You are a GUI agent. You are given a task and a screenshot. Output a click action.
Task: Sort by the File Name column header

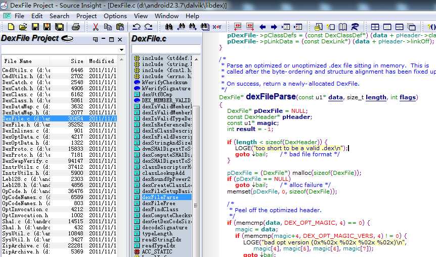[x=26, y=61]
